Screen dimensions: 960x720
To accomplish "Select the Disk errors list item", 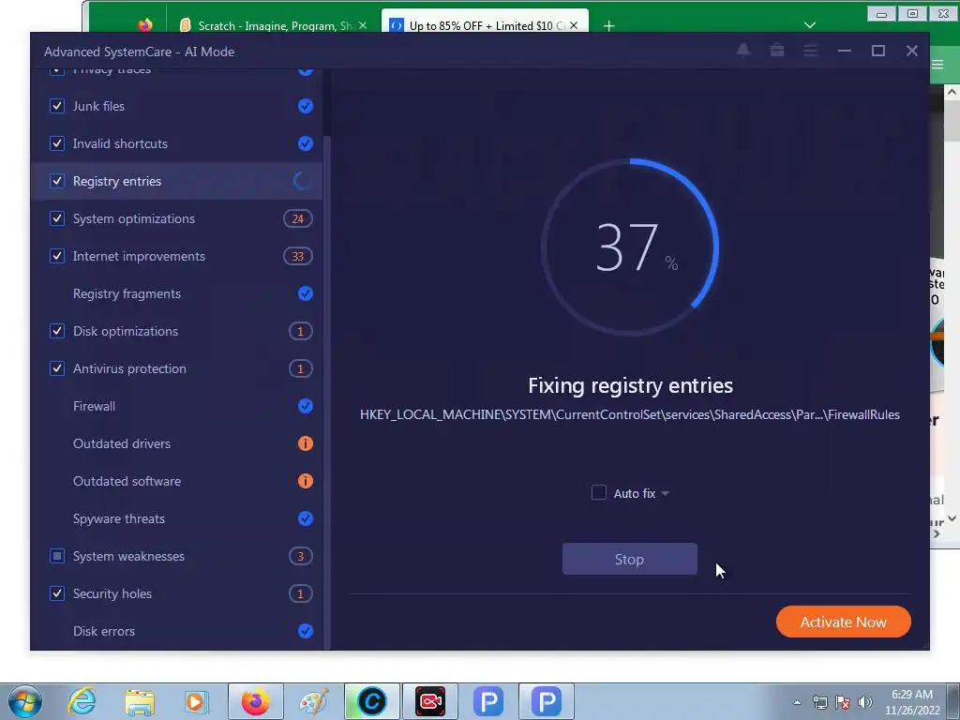I will (x=177, y=631).
